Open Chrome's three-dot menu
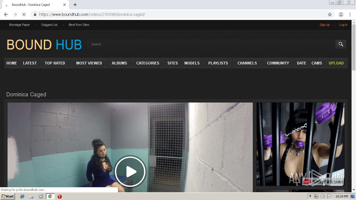This screenshot has width=356, height=200. click(350, 14)
